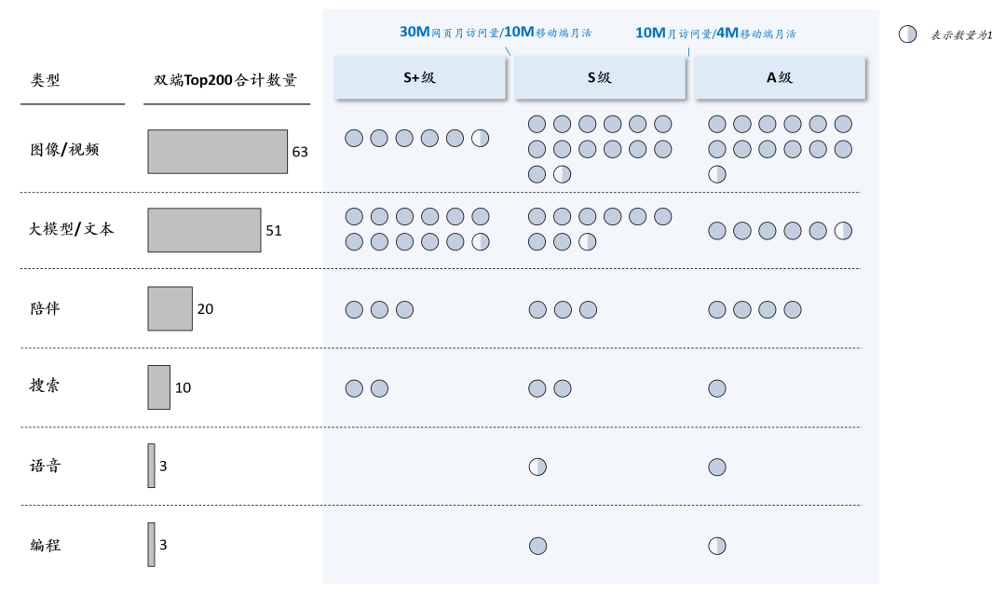1006x596 pixels.
Task: Click half circle in 图像/视频 S+级 row
Action: pos(480,138)
